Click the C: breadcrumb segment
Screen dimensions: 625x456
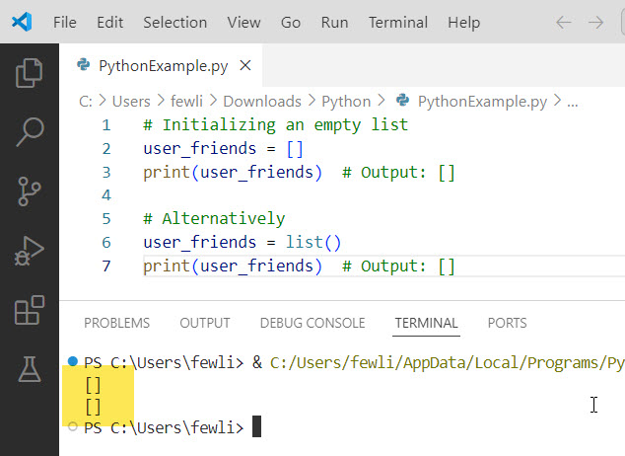click(86, 102)
